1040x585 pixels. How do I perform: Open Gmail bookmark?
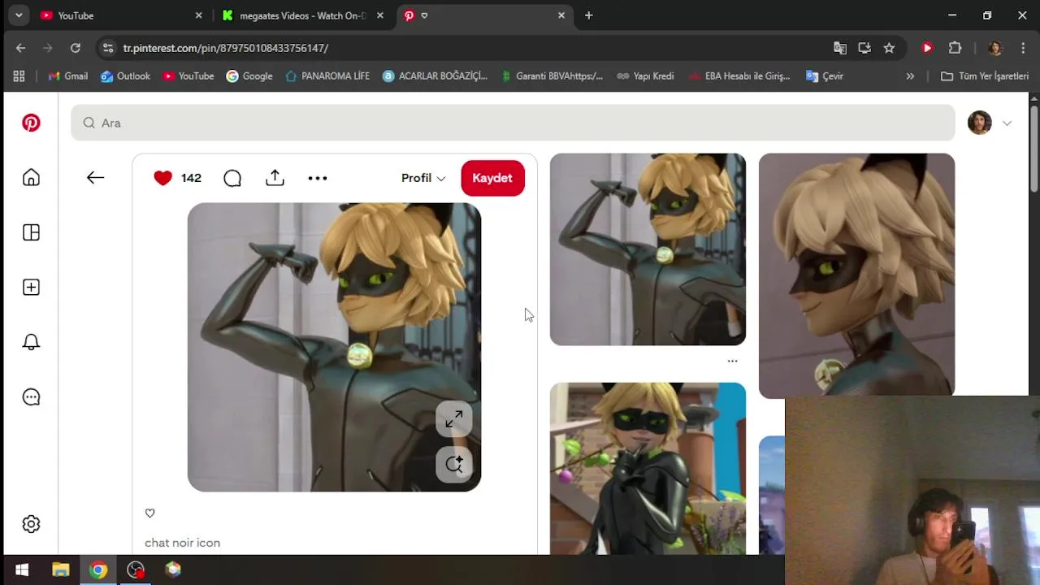click(x=67, y=76)
